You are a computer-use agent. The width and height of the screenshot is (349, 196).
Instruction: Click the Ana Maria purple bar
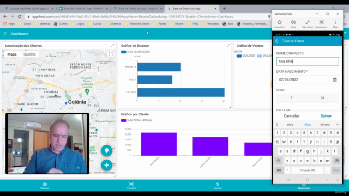click(159, 144)
